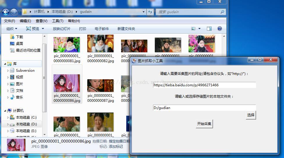Click 放映幻灯片 in the toolbar
284x158 pixels.
click(x=61, y=29)
